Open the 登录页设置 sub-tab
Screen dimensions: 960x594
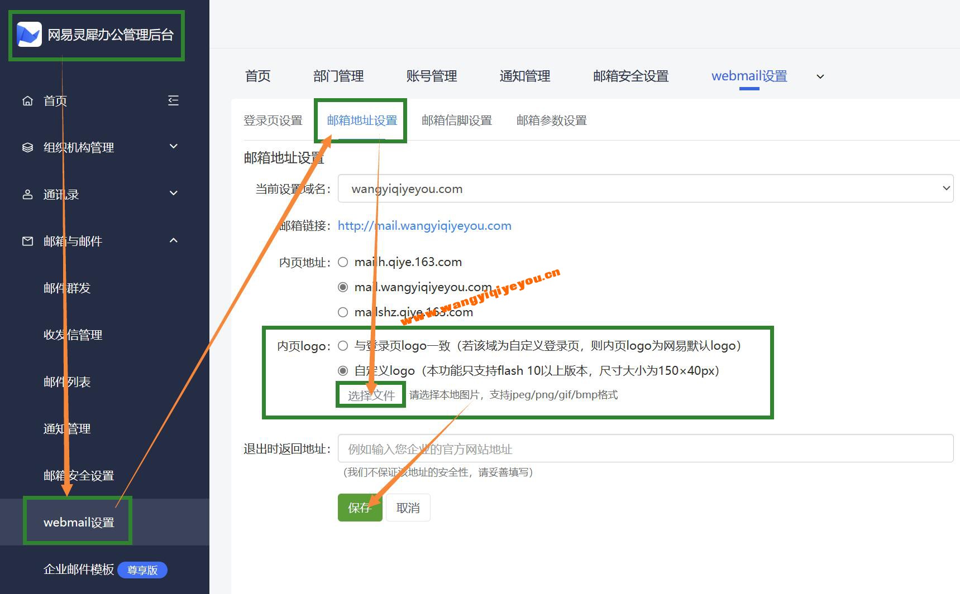coord(273,120)
